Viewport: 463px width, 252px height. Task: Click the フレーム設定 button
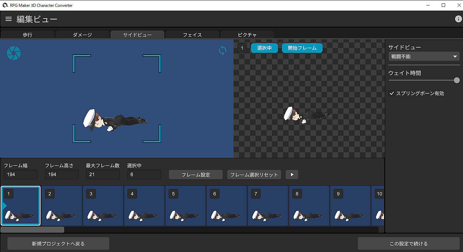pos(196,175)
